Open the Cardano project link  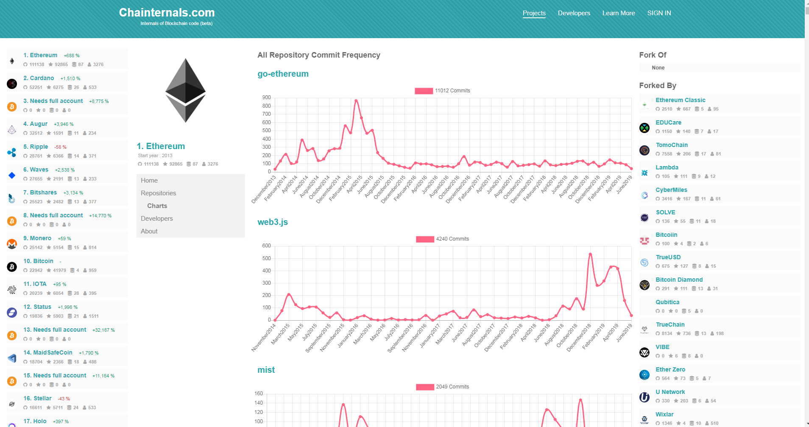coord(39,78)
